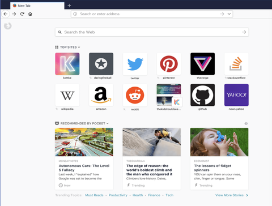Open the GitHub tile
This screenshot has height=206, width=272.
[202, 95]
